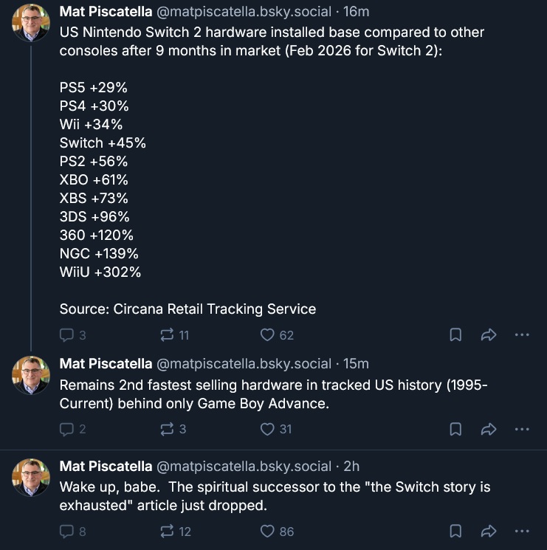This screenshot has height=550, width=547.
Task: Share the hardware installed base post
Action: (x=488, y=335)
